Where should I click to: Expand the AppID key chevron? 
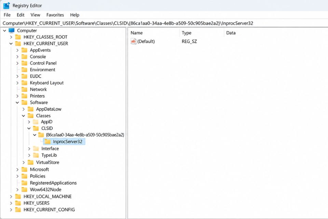pyautogui.click(x=29, y=122)
